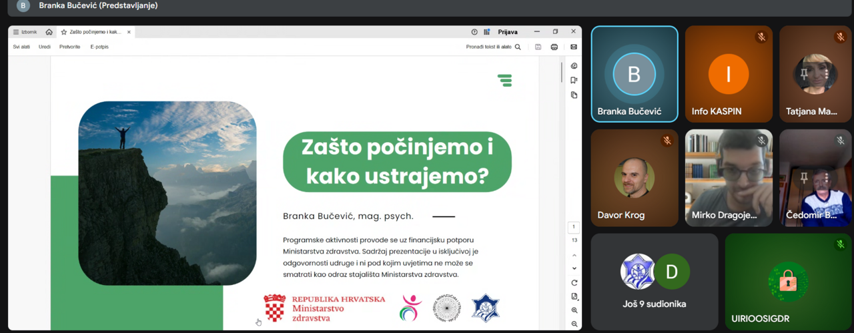Zoom in on the PDF page

[574, 310]
